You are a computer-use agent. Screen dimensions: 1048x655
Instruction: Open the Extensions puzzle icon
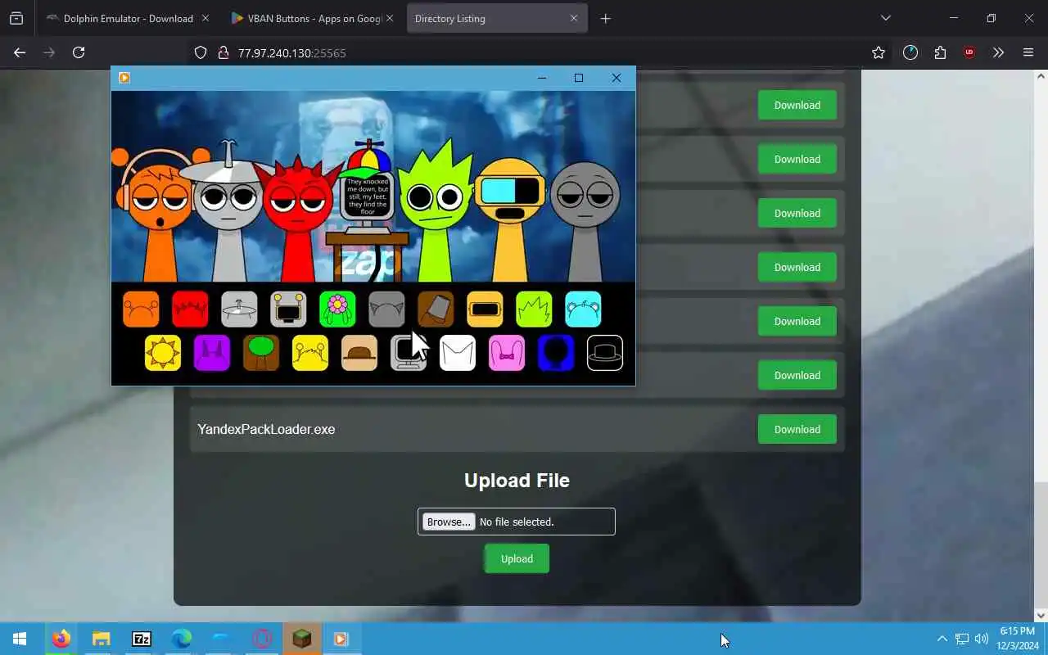940,52
